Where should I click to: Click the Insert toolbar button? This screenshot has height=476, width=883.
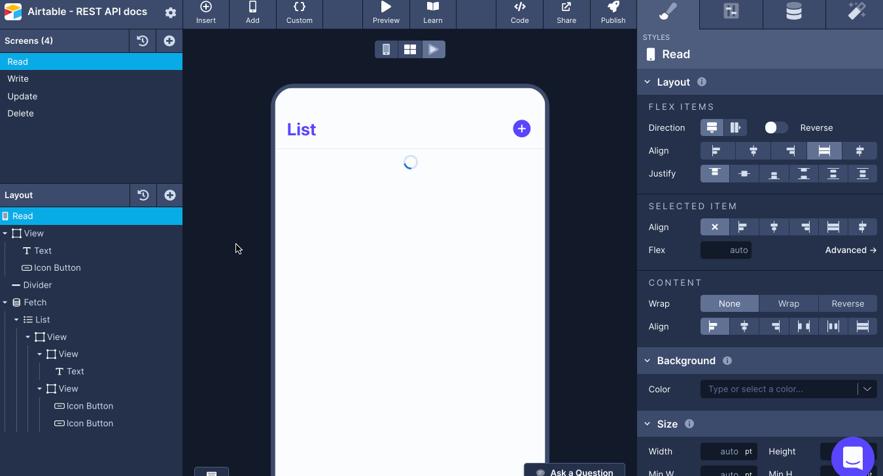[206, 14]
